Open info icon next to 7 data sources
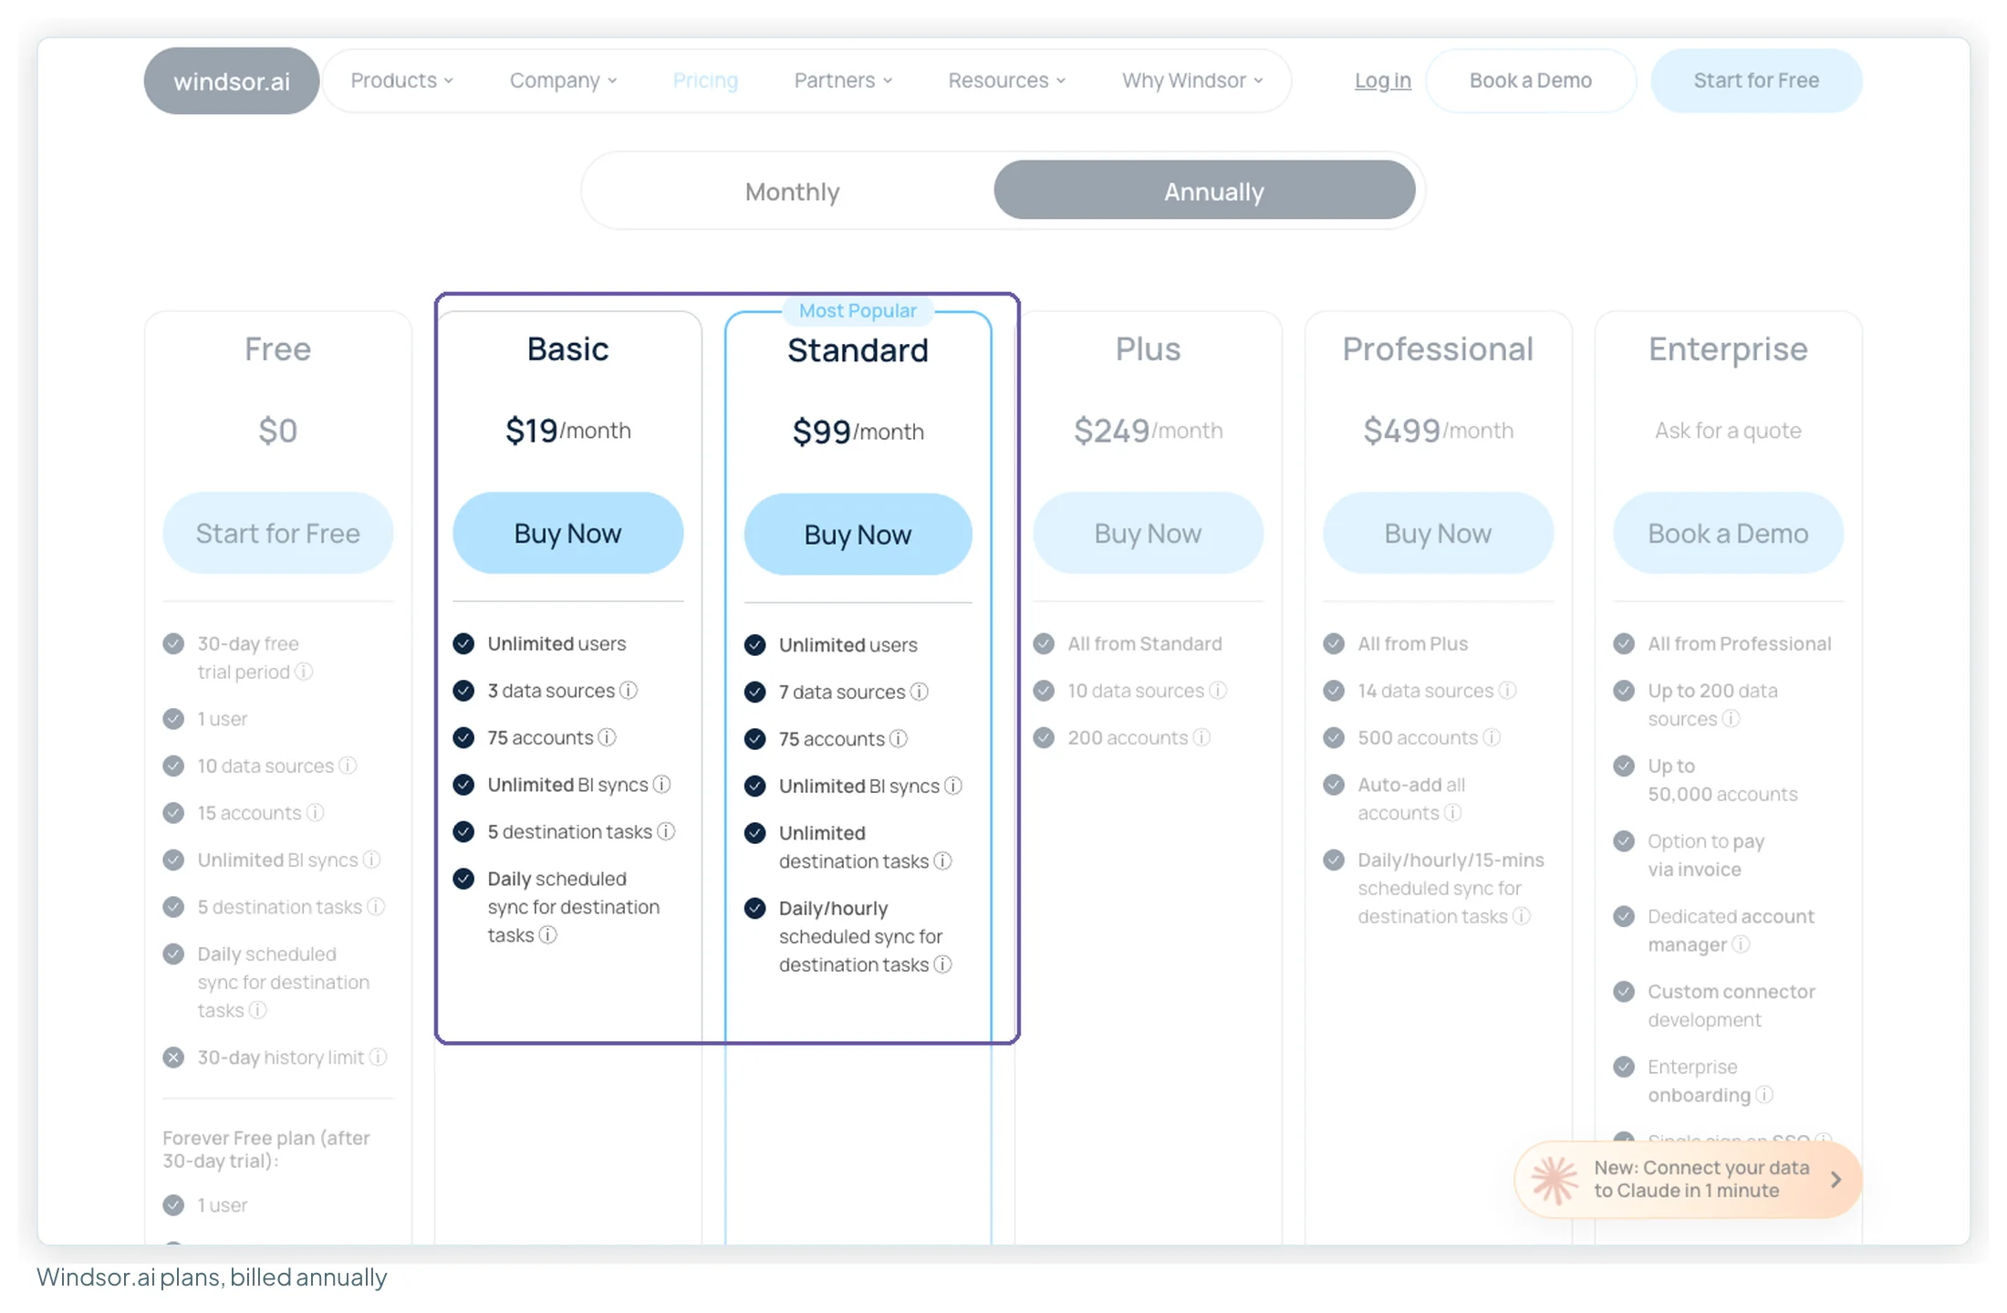The width and height of the screenshot is (2007, 1313). pyautogui.click(x=920, y=692)
